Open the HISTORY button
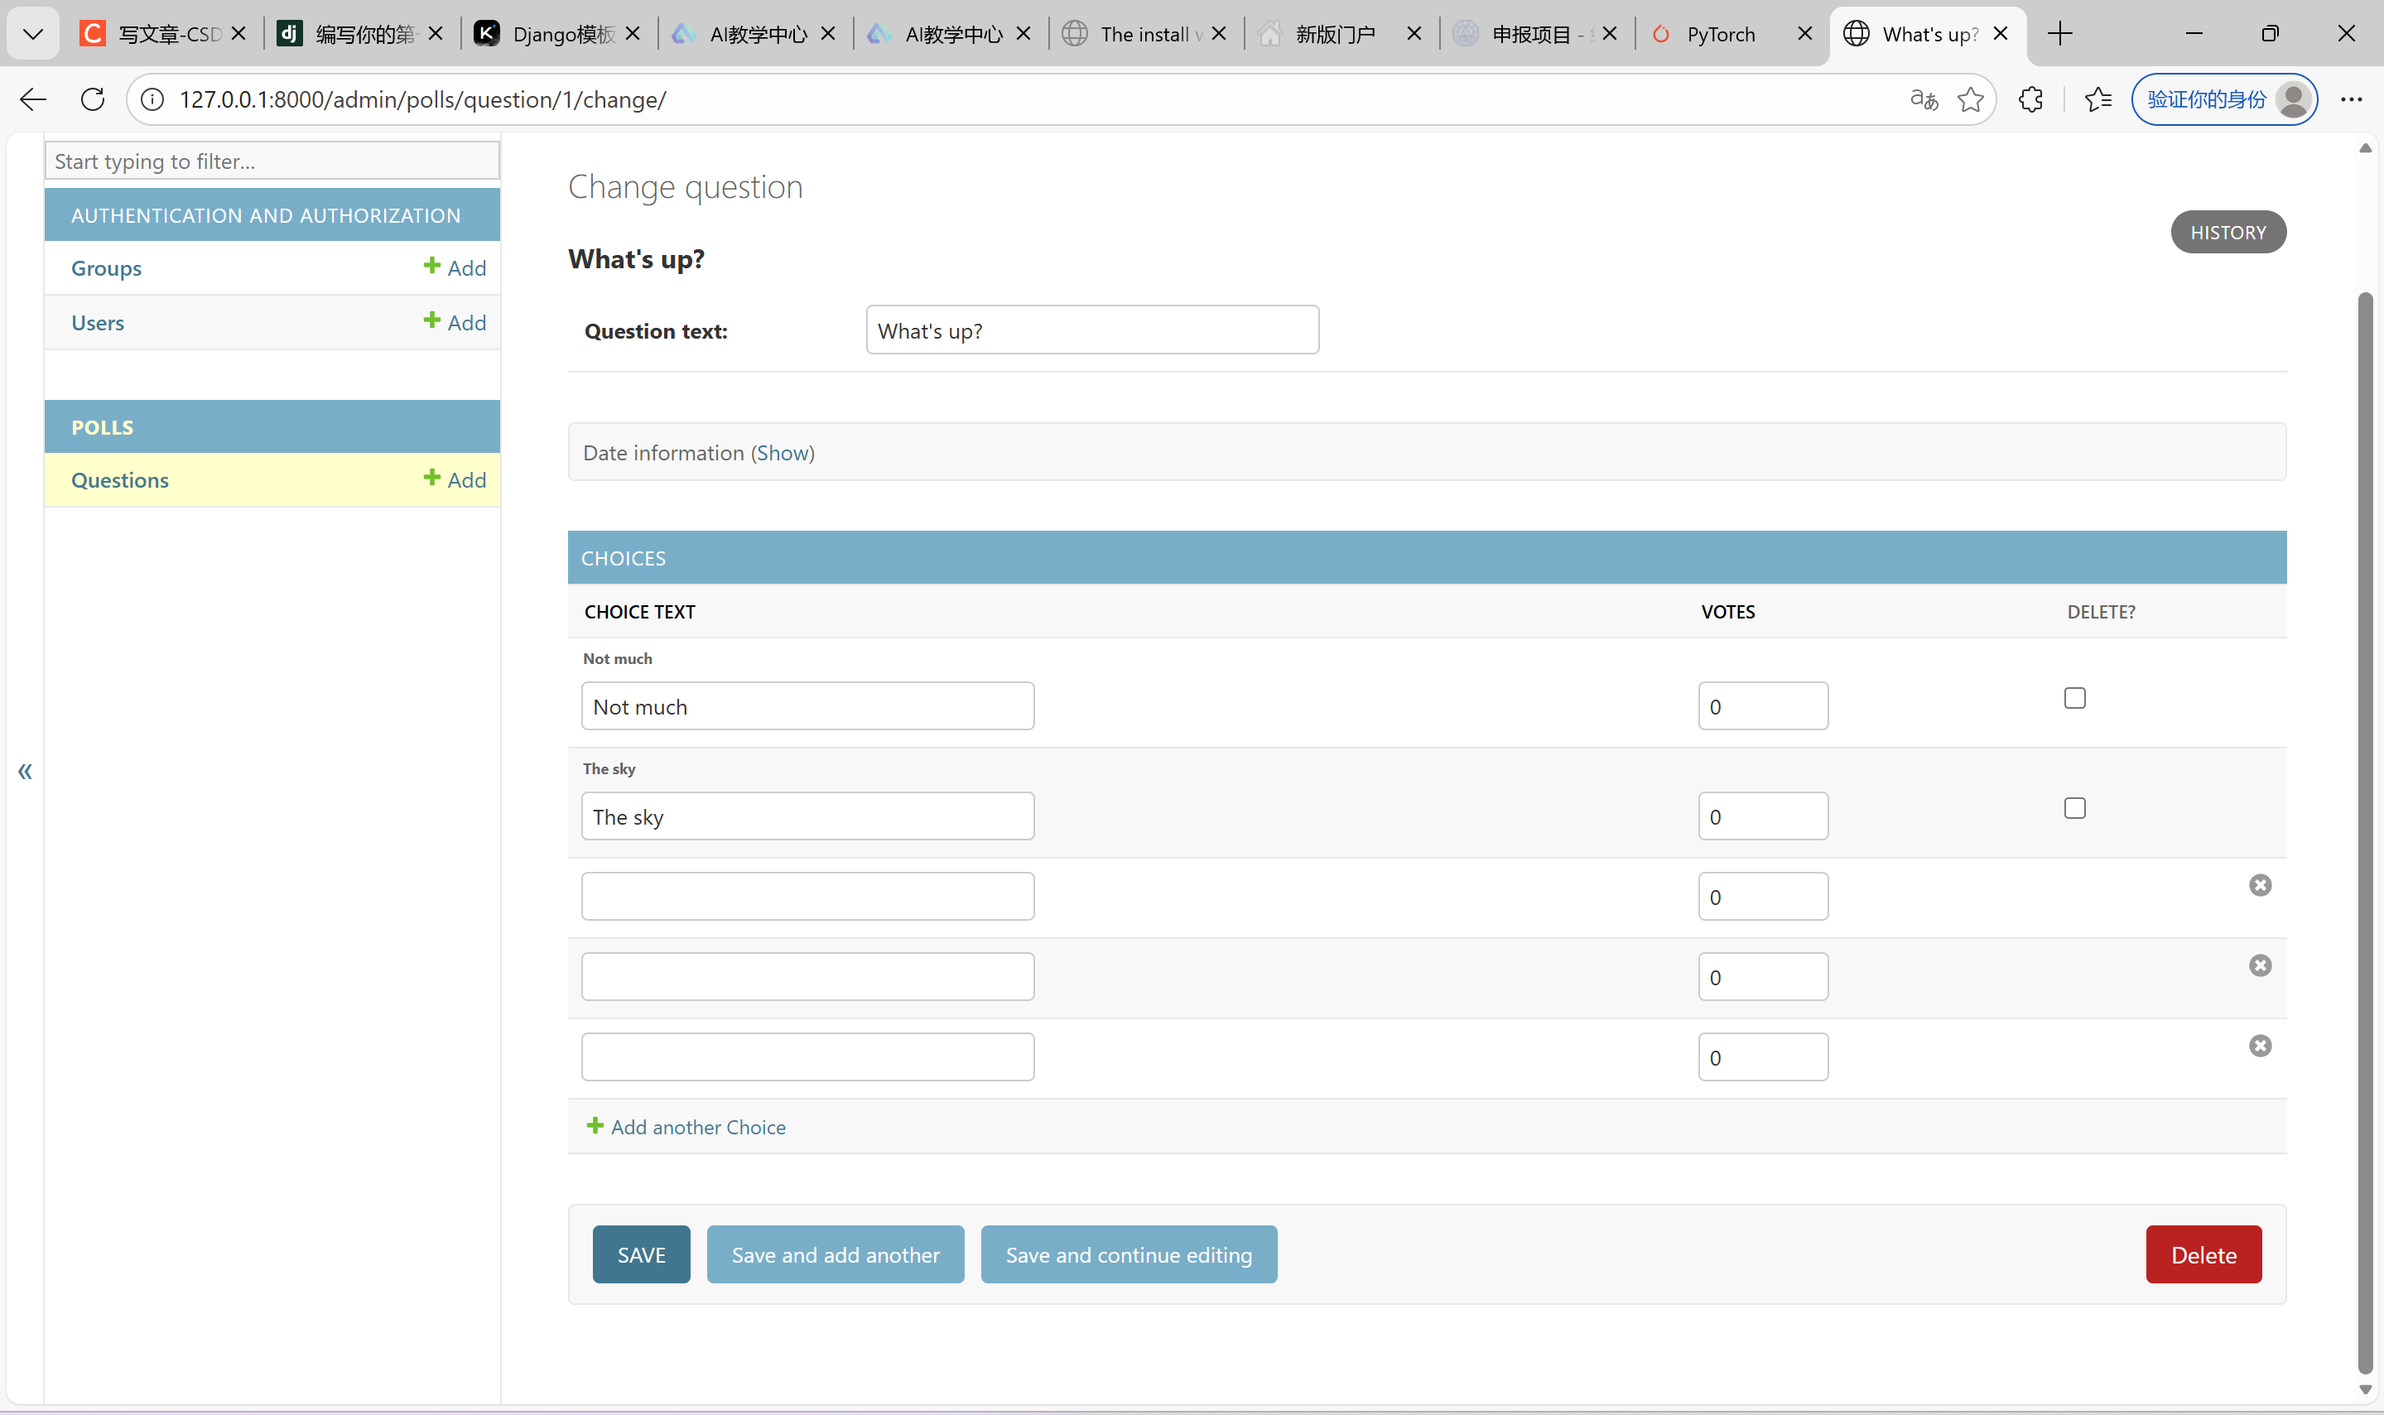The width and height of the screenshot is (2384, 1415). 2227,233
